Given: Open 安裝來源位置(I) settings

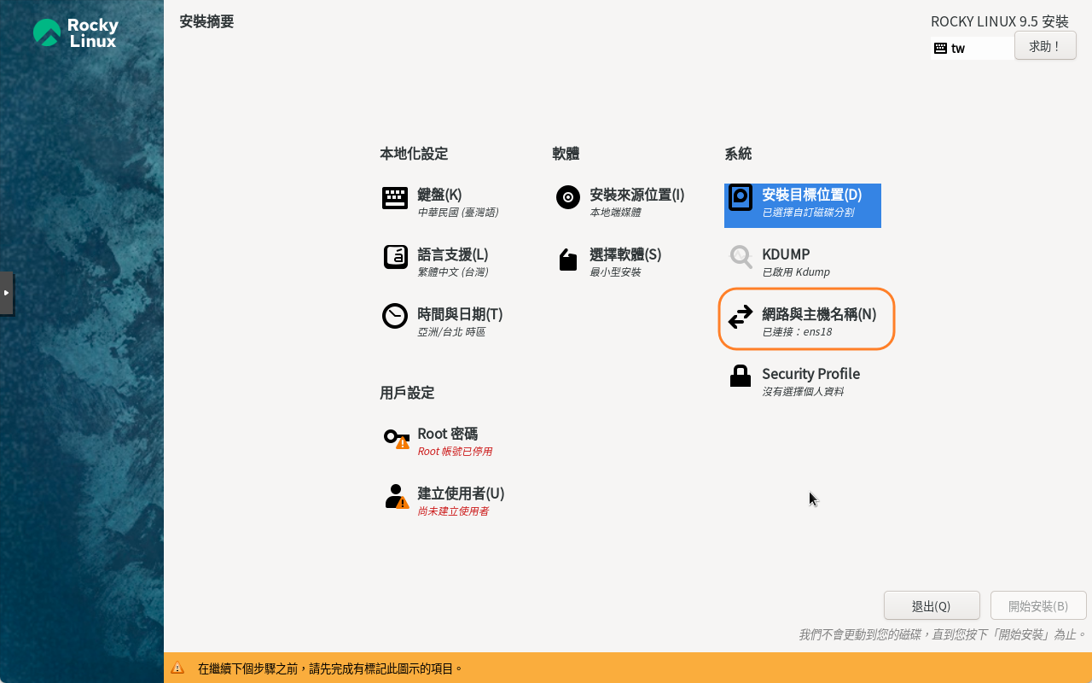Looking at the screenshot, I should [x=637, y=195].
